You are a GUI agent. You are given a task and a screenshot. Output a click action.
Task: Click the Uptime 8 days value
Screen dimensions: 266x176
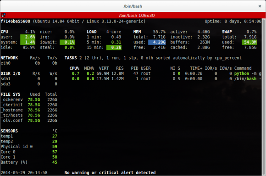(233, 22)
